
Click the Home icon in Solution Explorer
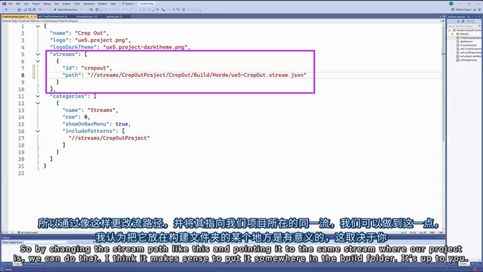click(x=458, y=21)
